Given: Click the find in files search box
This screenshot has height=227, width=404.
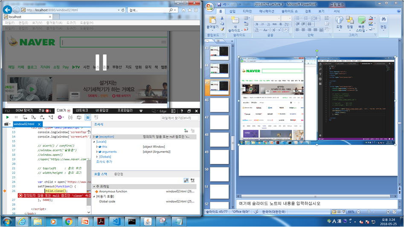Looking at the screenshot, I should [180, 118].
